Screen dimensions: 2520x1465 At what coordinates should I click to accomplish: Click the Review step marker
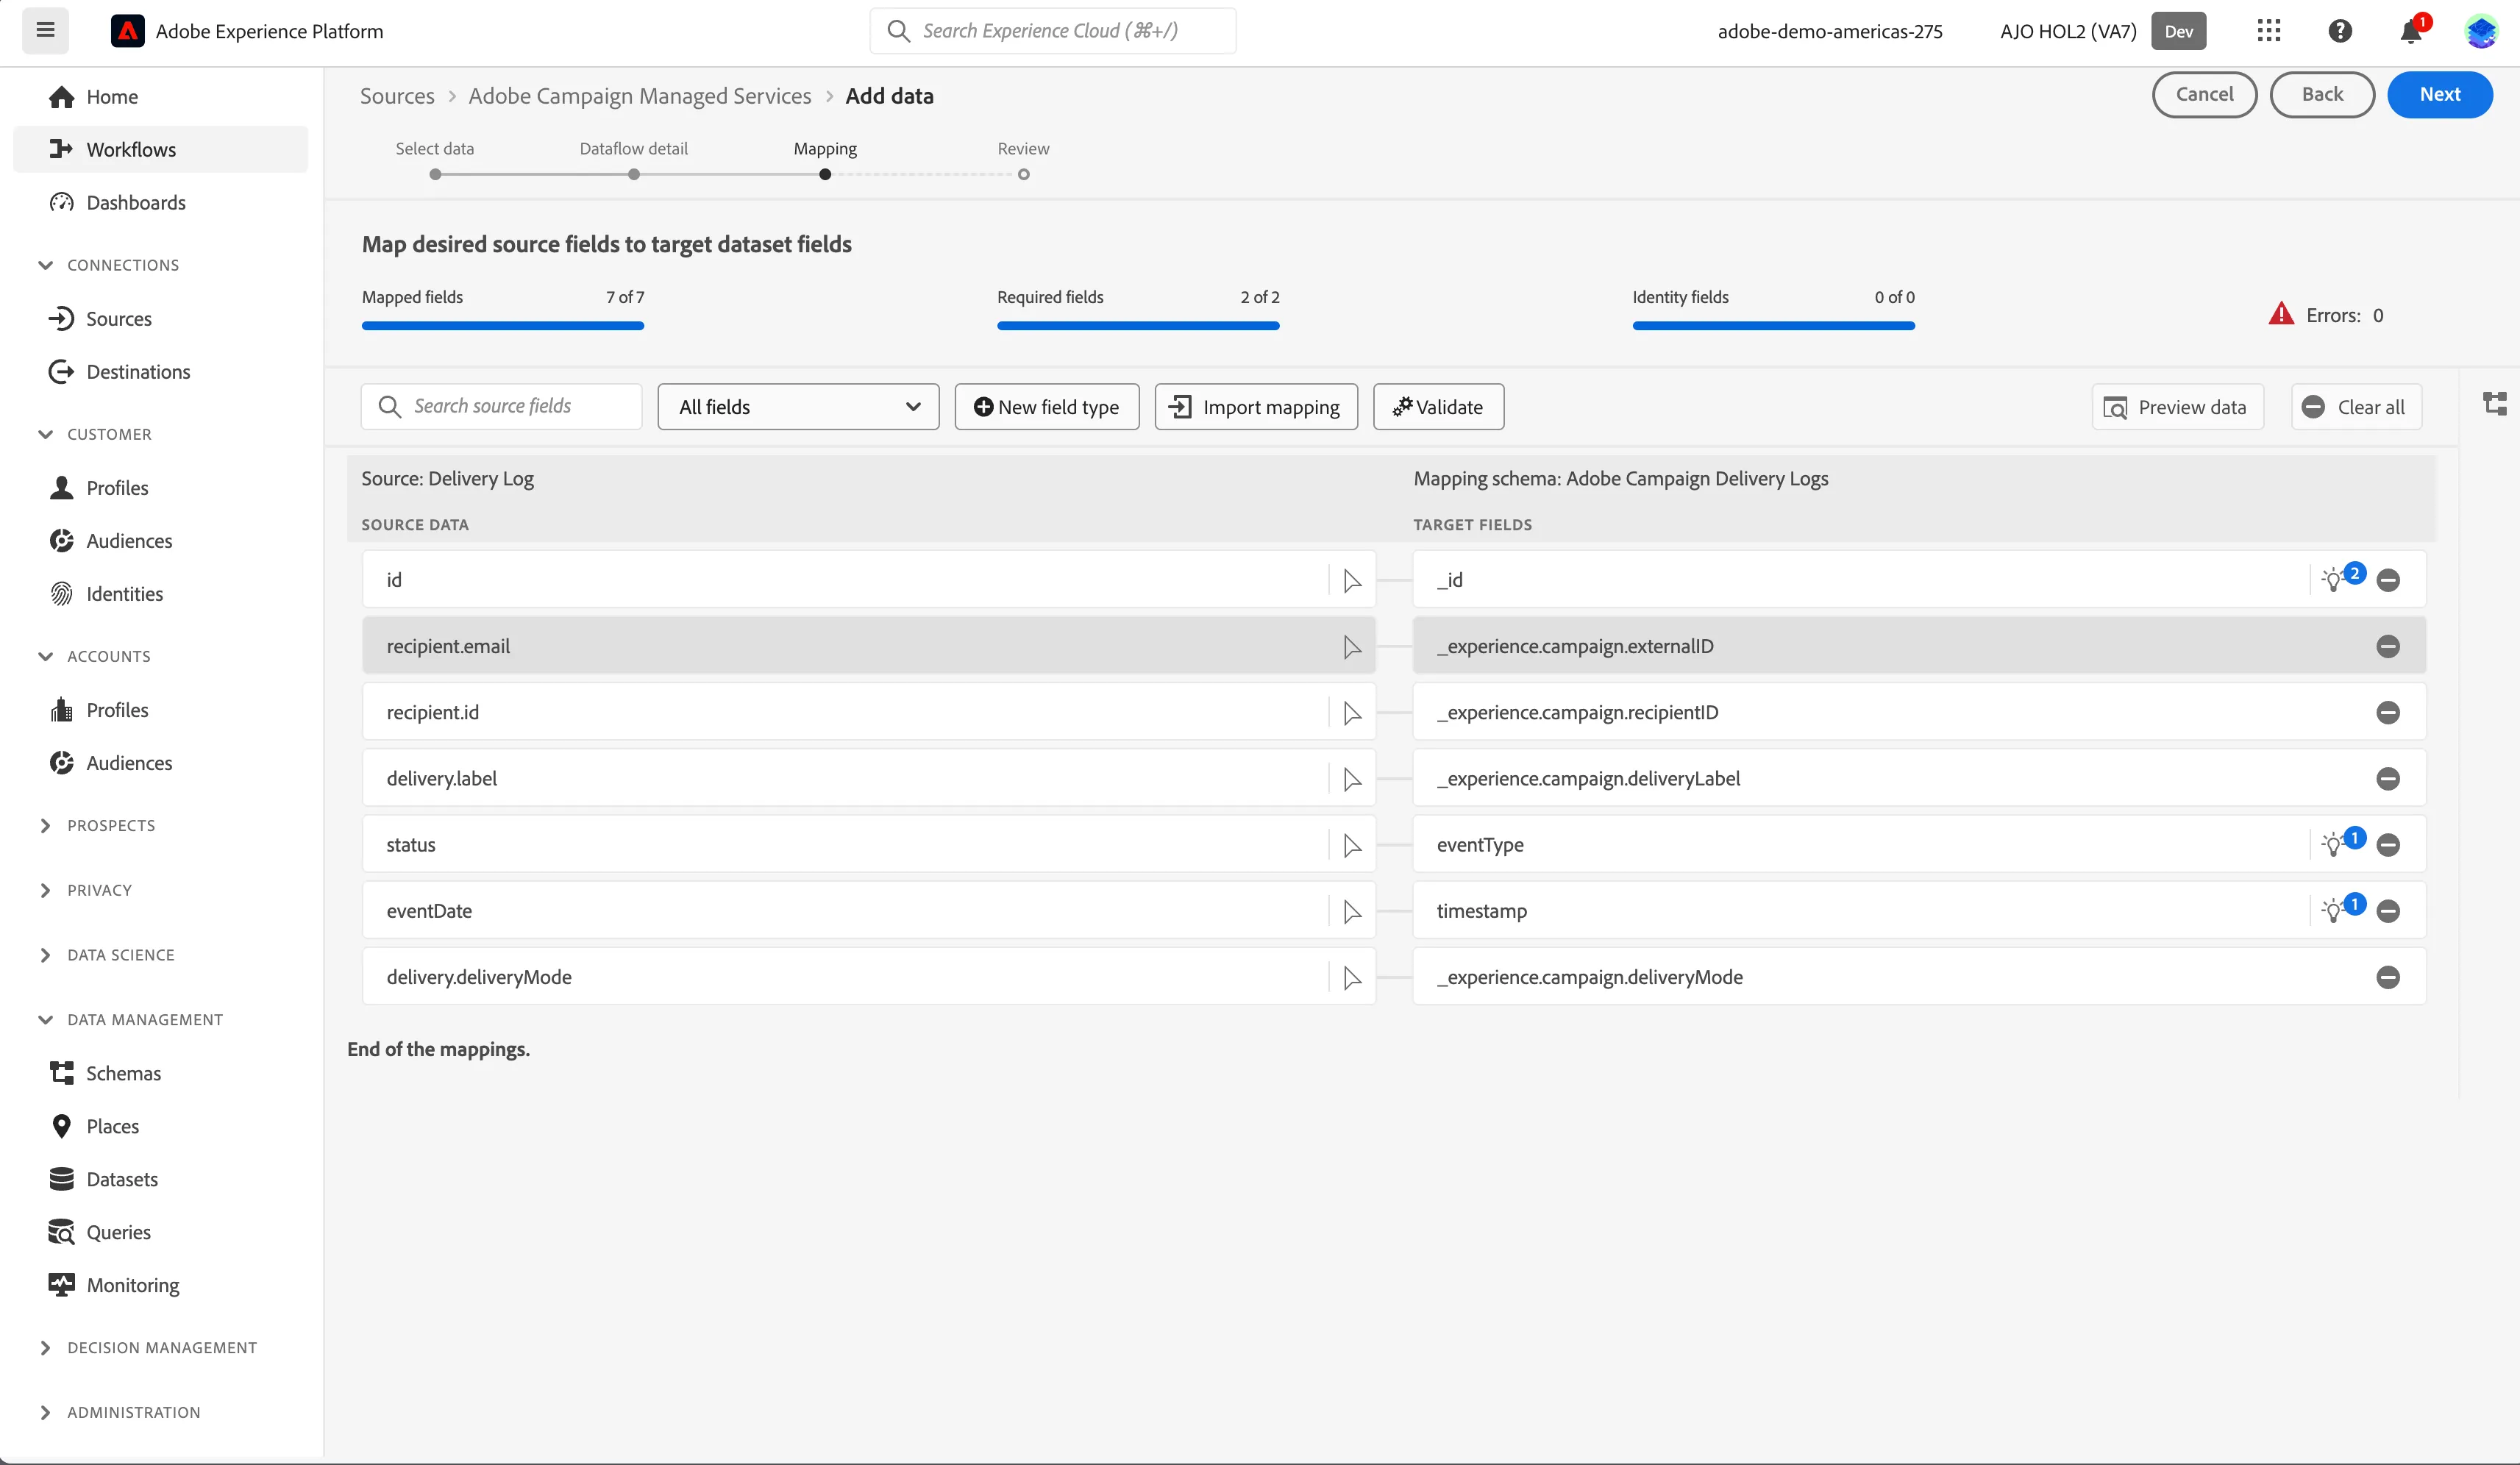click(x=1023, y=174)
